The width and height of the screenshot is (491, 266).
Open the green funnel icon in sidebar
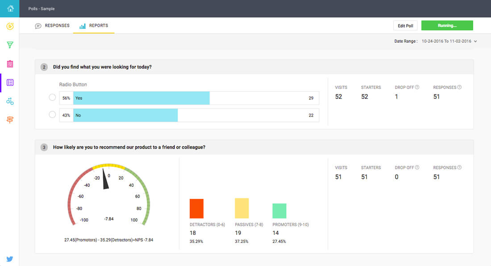click(x=10, y=45)
